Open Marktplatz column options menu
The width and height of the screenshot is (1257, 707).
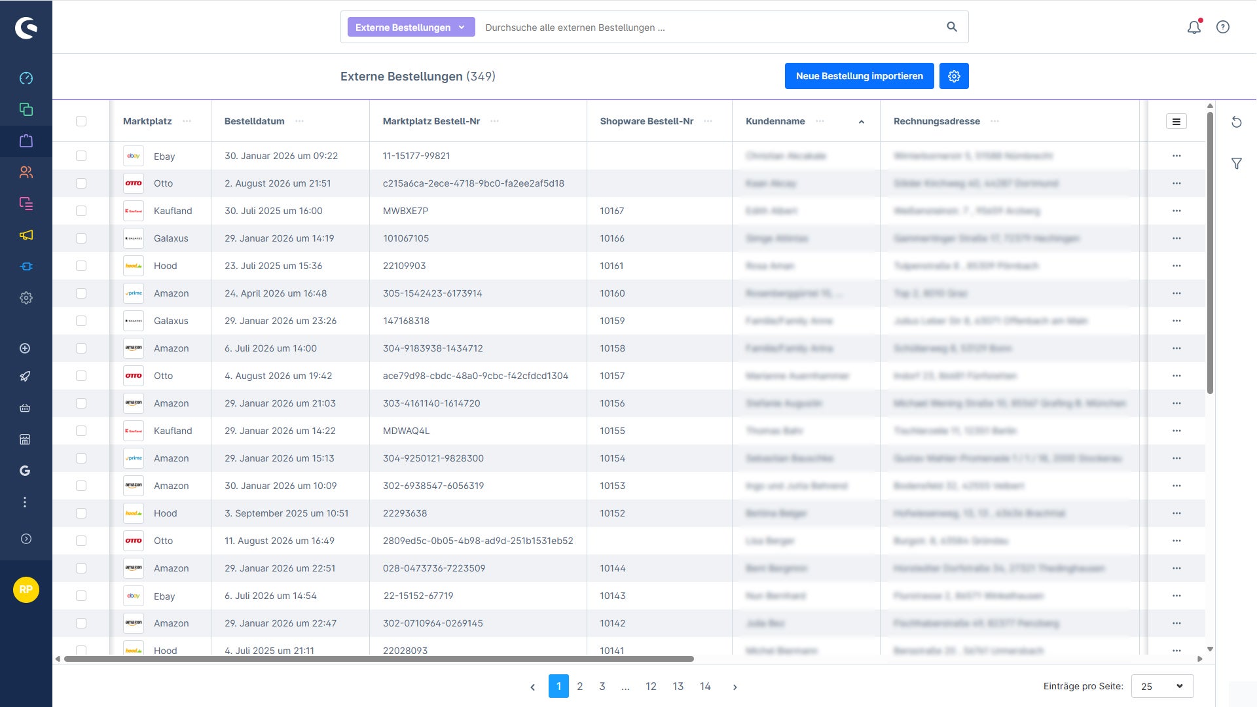pyautogui.click(x=187, y=121)
